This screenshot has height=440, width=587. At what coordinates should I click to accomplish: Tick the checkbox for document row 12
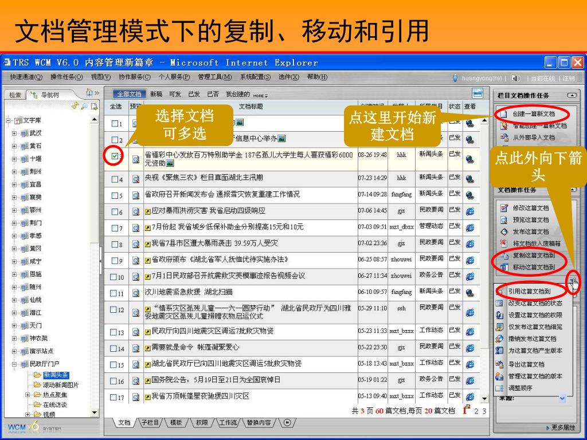click(x=114, y=309)
